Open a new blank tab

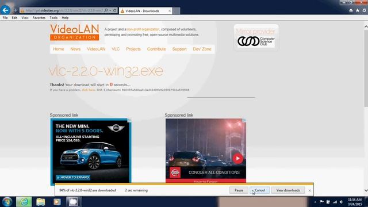click(x=177, y=11)
